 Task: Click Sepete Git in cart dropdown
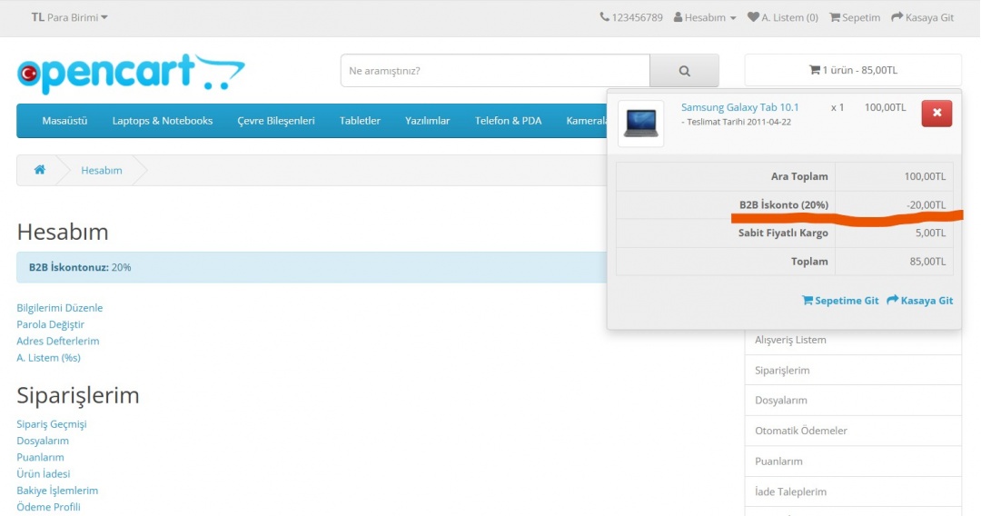click(840, 301)
